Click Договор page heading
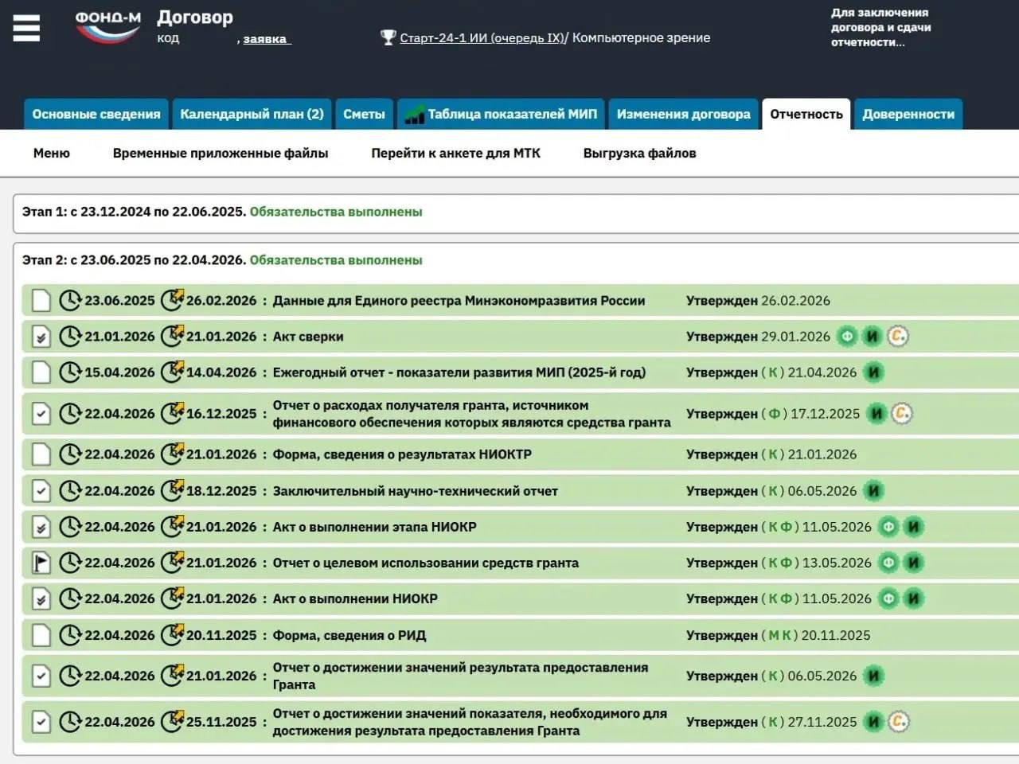 point(195,17)
